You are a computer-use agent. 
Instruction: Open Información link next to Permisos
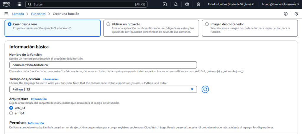tap(36, 123)
